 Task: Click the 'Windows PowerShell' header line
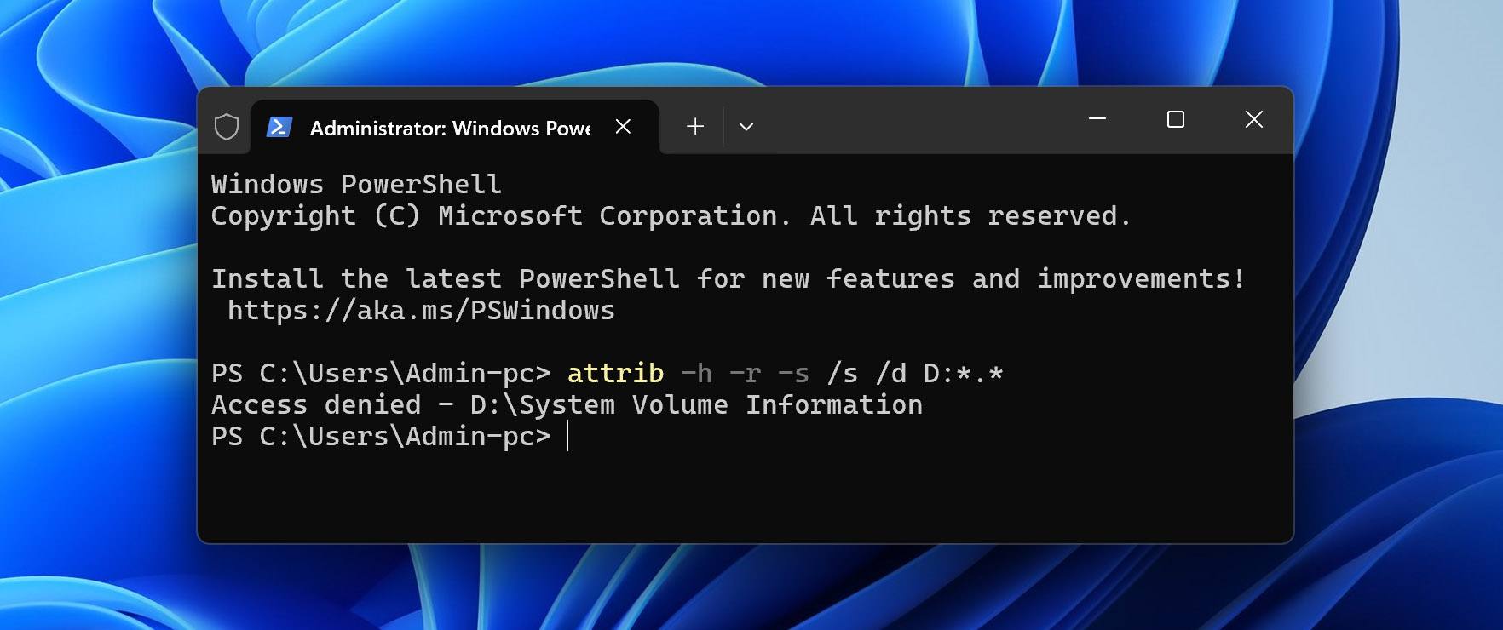pyautogui.click(x=356, y=185)
